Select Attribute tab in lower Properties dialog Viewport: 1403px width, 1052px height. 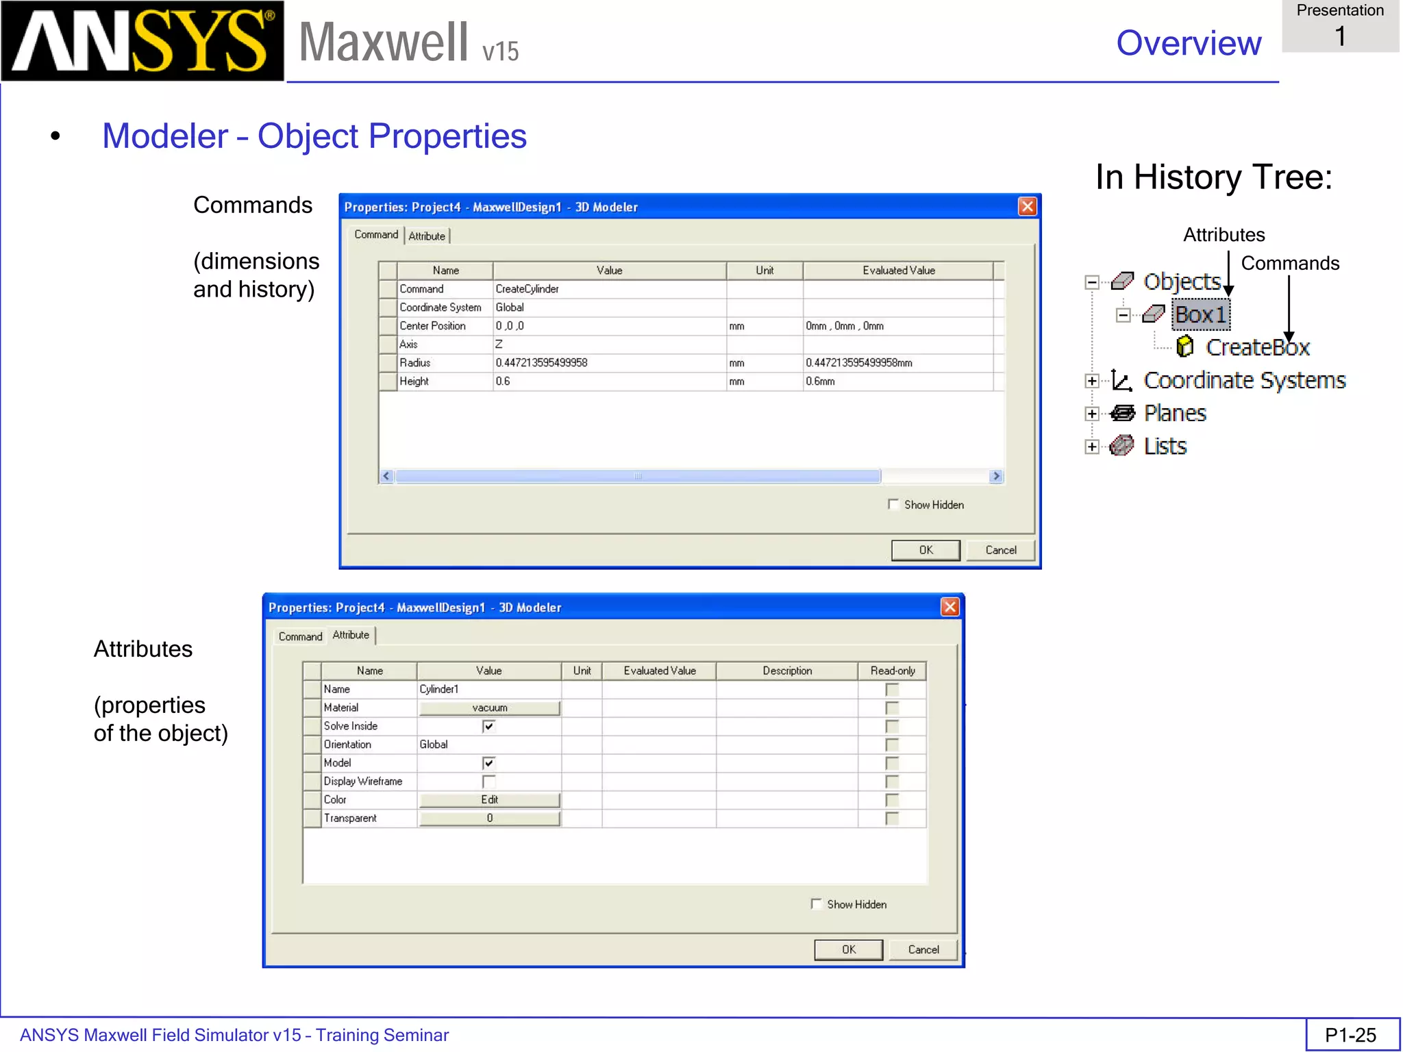click(351, 635)
